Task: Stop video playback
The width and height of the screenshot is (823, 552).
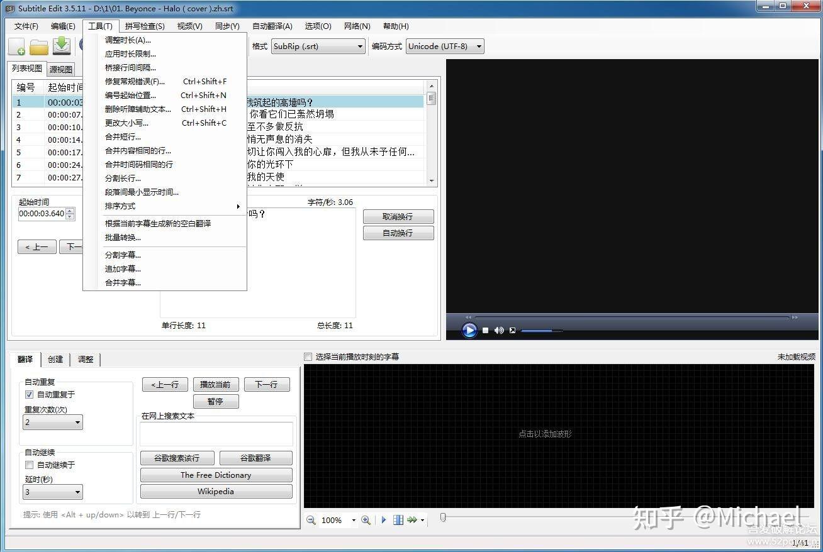Action: [484, 329]
